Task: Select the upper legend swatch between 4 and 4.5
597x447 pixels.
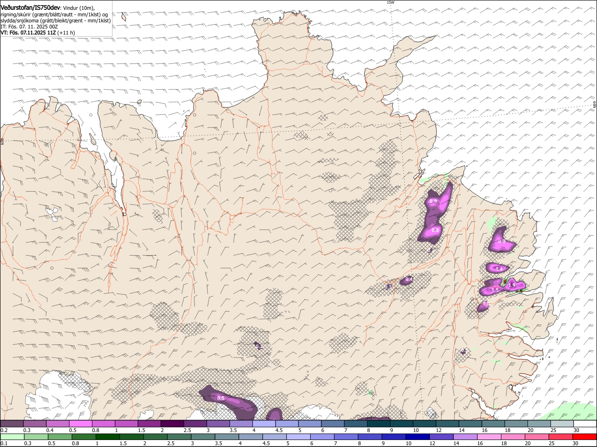Action: pyautogui.click(x=264, y=424)
